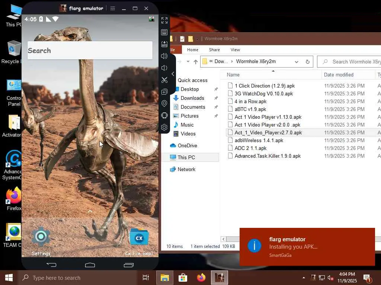Image resolution: width=381 pixels, height=285 pixels.
Task: Select Advanced.Task.Killer.1.9.0.apk file
Action: point(268,156)
